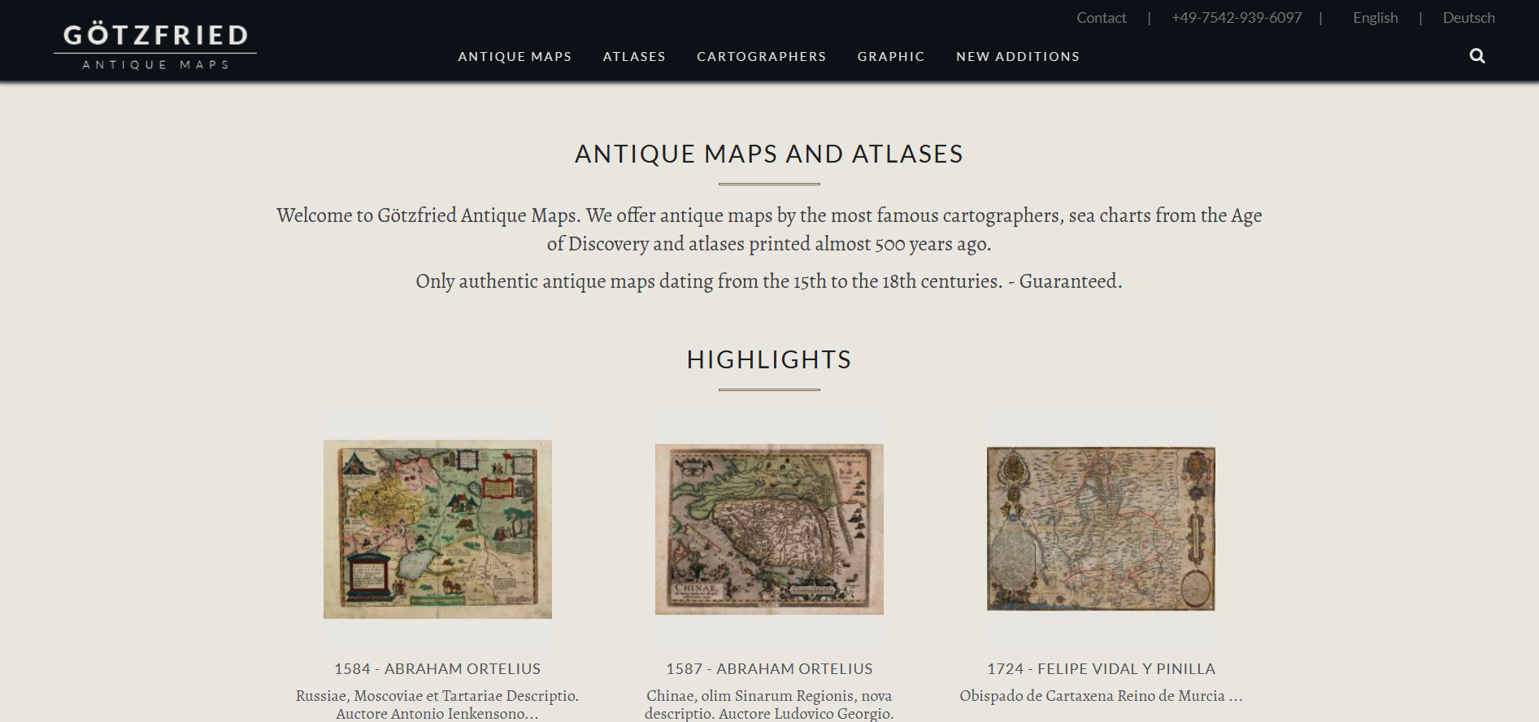Viewport: 1539px width, 722px height.
Task: Click the 'Welcome to Götzfried Antique Maps' paragraph
Action: pyautogui.click(x=769, y=229)
